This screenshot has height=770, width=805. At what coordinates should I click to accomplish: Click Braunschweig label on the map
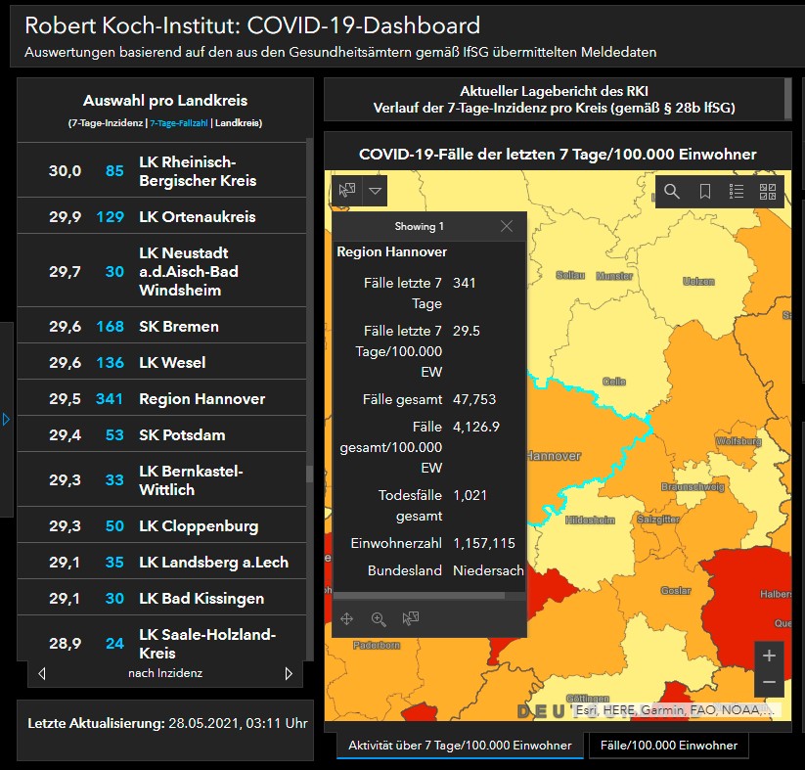[693, 486]
